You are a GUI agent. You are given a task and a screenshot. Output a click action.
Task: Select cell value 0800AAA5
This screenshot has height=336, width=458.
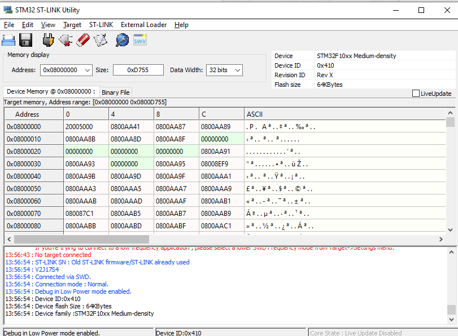pos(131,189)
